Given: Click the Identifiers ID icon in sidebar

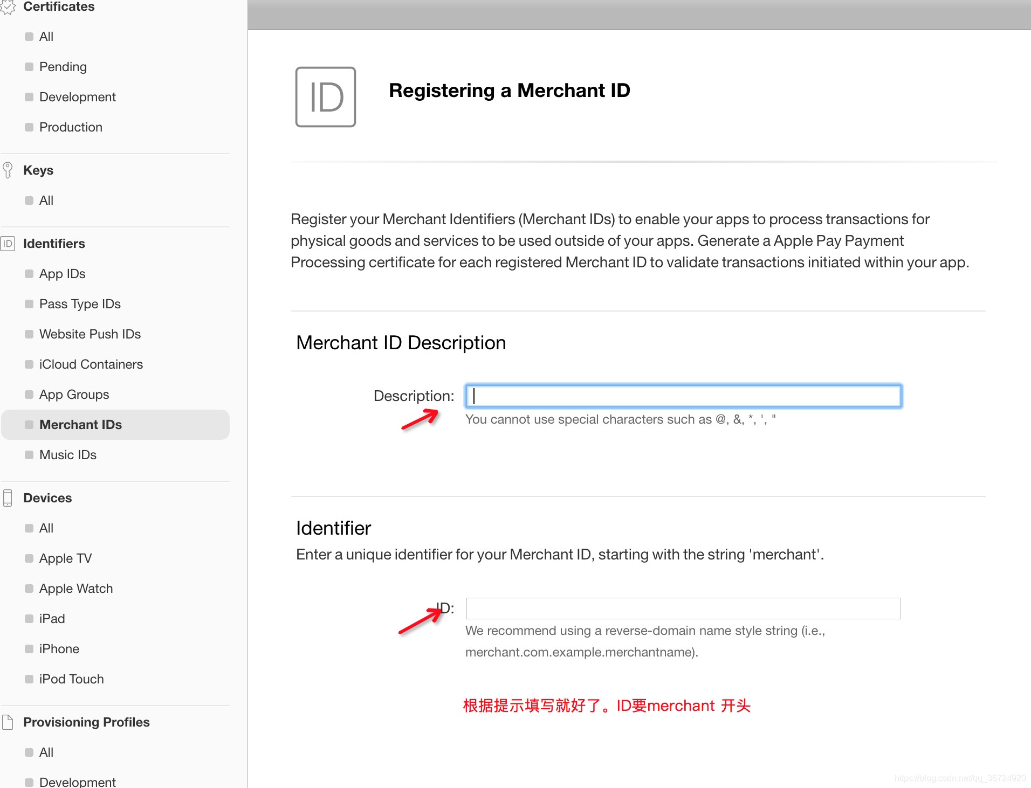Looking at the screenshot, I should (x=8, y=244).
